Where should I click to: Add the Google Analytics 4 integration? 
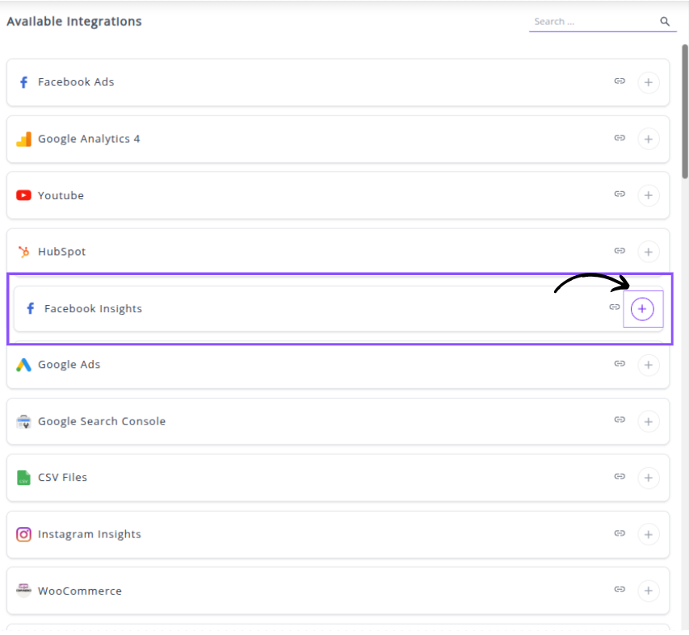point(648,139)
